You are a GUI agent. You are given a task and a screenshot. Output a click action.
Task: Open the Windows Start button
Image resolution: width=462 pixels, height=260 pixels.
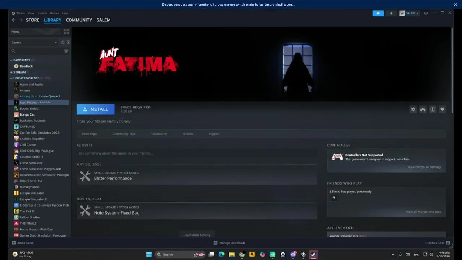pyautogui.click(x=149, y=255)
